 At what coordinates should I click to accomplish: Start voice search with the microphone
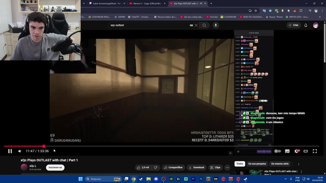point(216,25)
